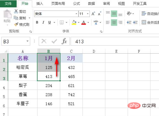Open underline style dropdown arrow

tap(54, 22)
